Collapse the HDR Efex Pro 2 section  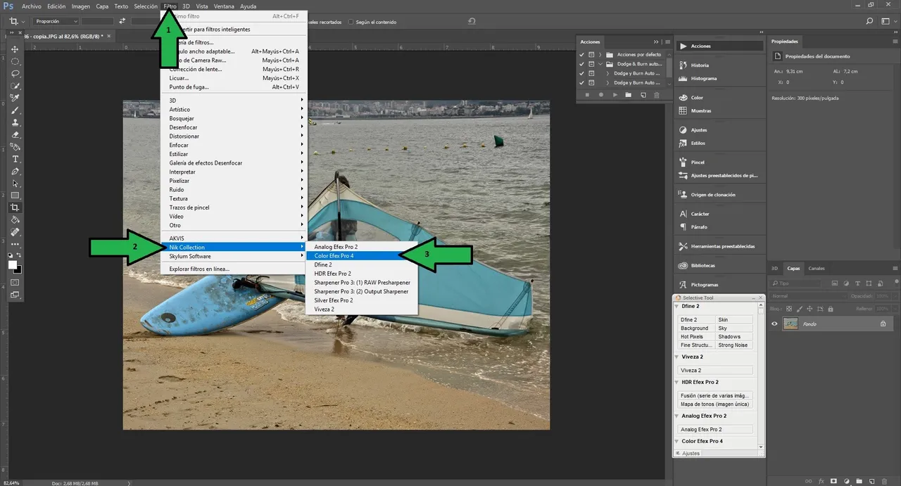pos(677,383)
